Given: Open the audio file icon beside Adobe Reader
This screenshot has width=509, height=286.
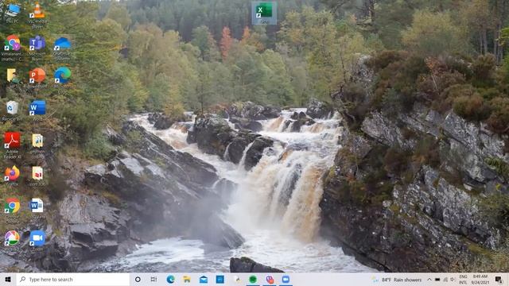Looking at the screenshot, I should click(x=37, y=146).
